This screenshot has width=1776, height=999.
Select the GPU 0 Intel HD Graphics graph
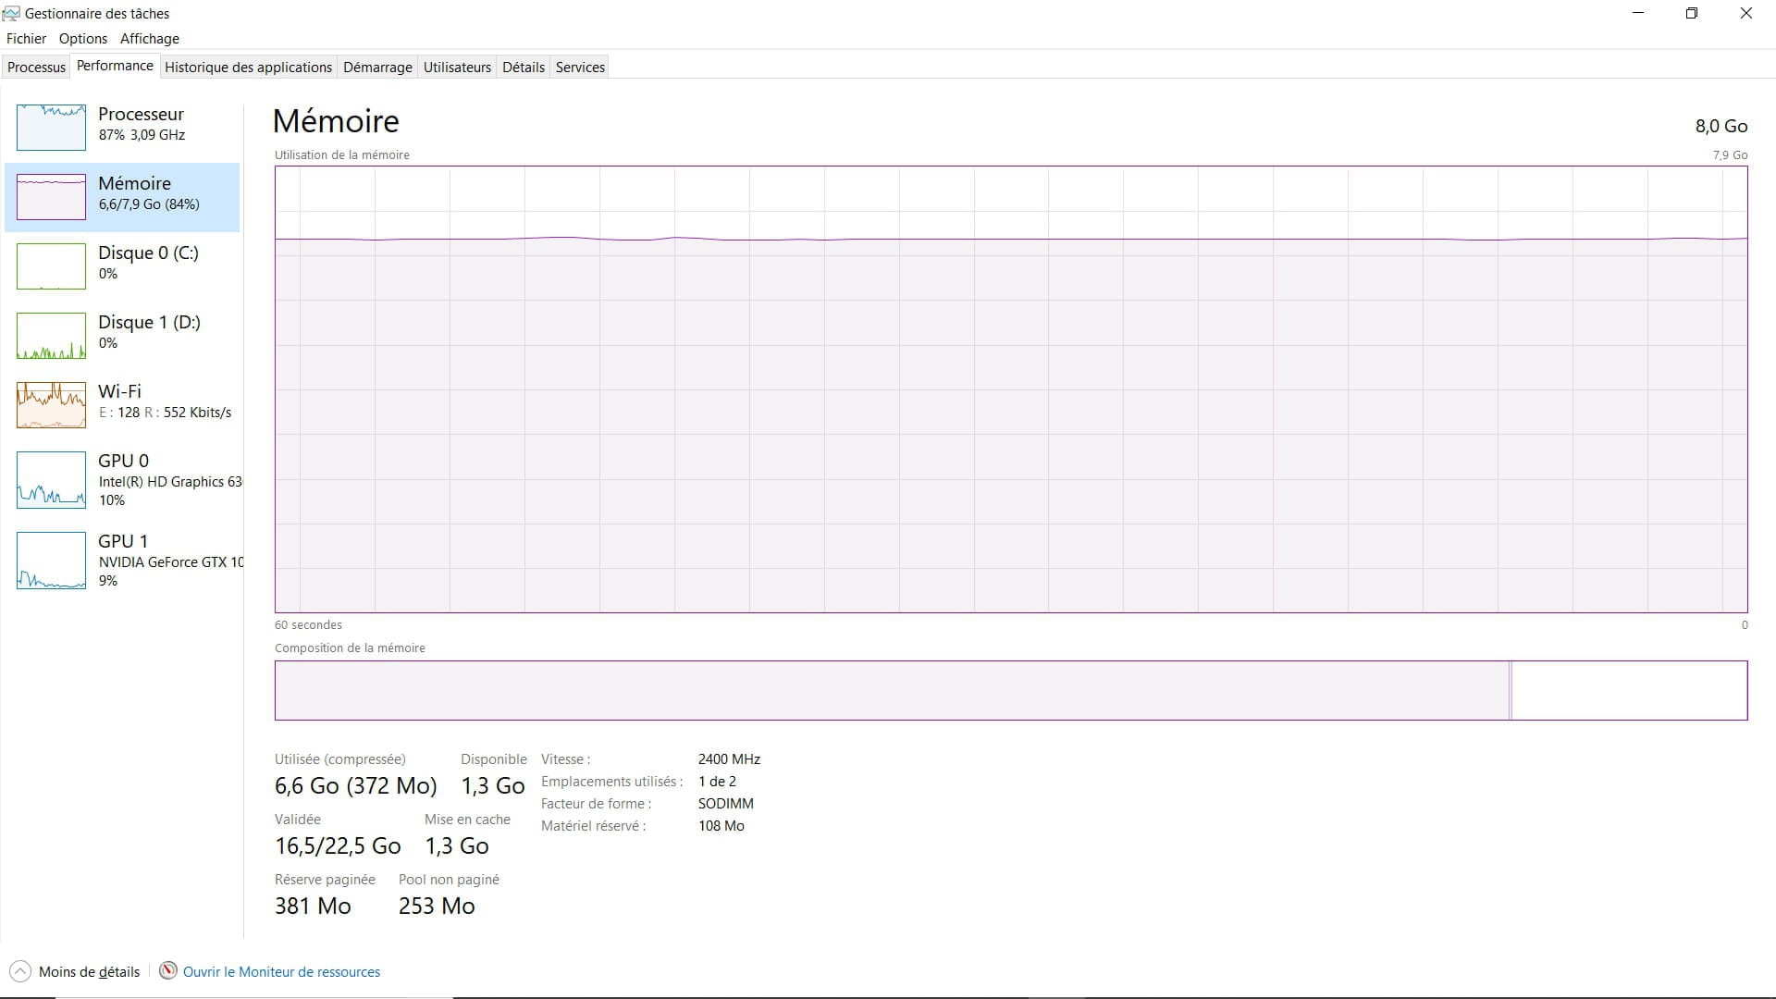51,479
